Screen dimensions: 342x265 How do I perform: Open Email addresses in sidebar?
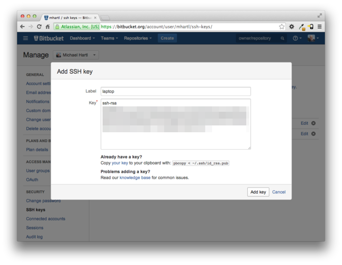pyautogui.click(x=38, y=92)
